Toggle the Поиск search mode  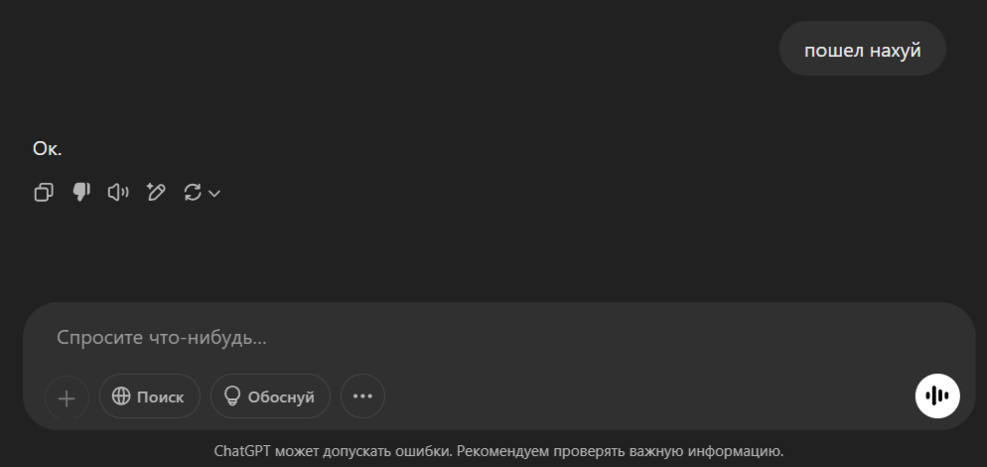point(150,396)
